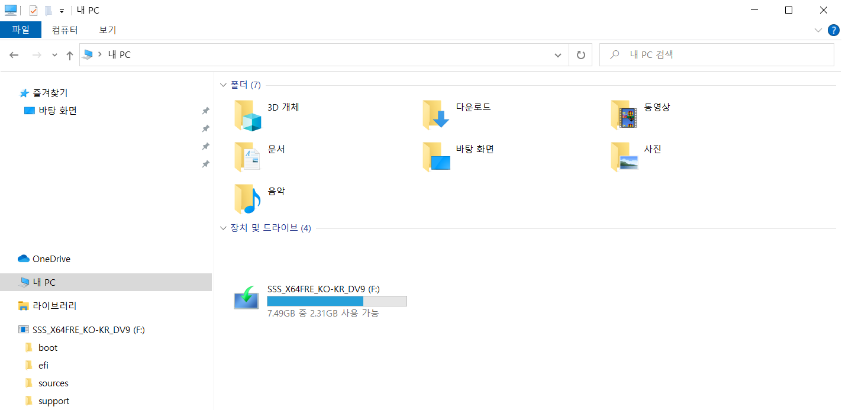This screenshot has width=842, height=410.
Task: Click the PC icon in the address bar
Action: (88, 54)
